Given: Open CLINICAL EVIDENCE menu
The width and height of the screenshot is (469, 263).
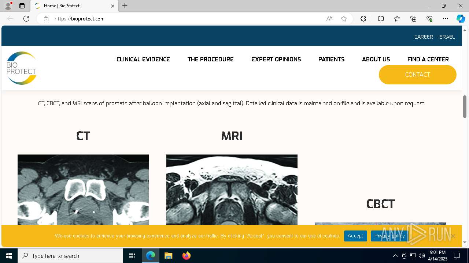Looking at the screenshot, I should click(143, 59).
